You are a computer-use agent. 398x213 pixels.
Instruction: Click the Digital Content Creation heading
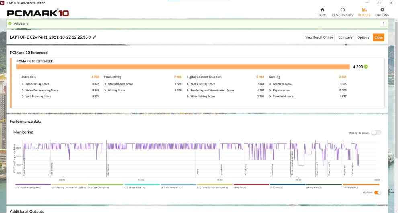click(x=204, y=77)
